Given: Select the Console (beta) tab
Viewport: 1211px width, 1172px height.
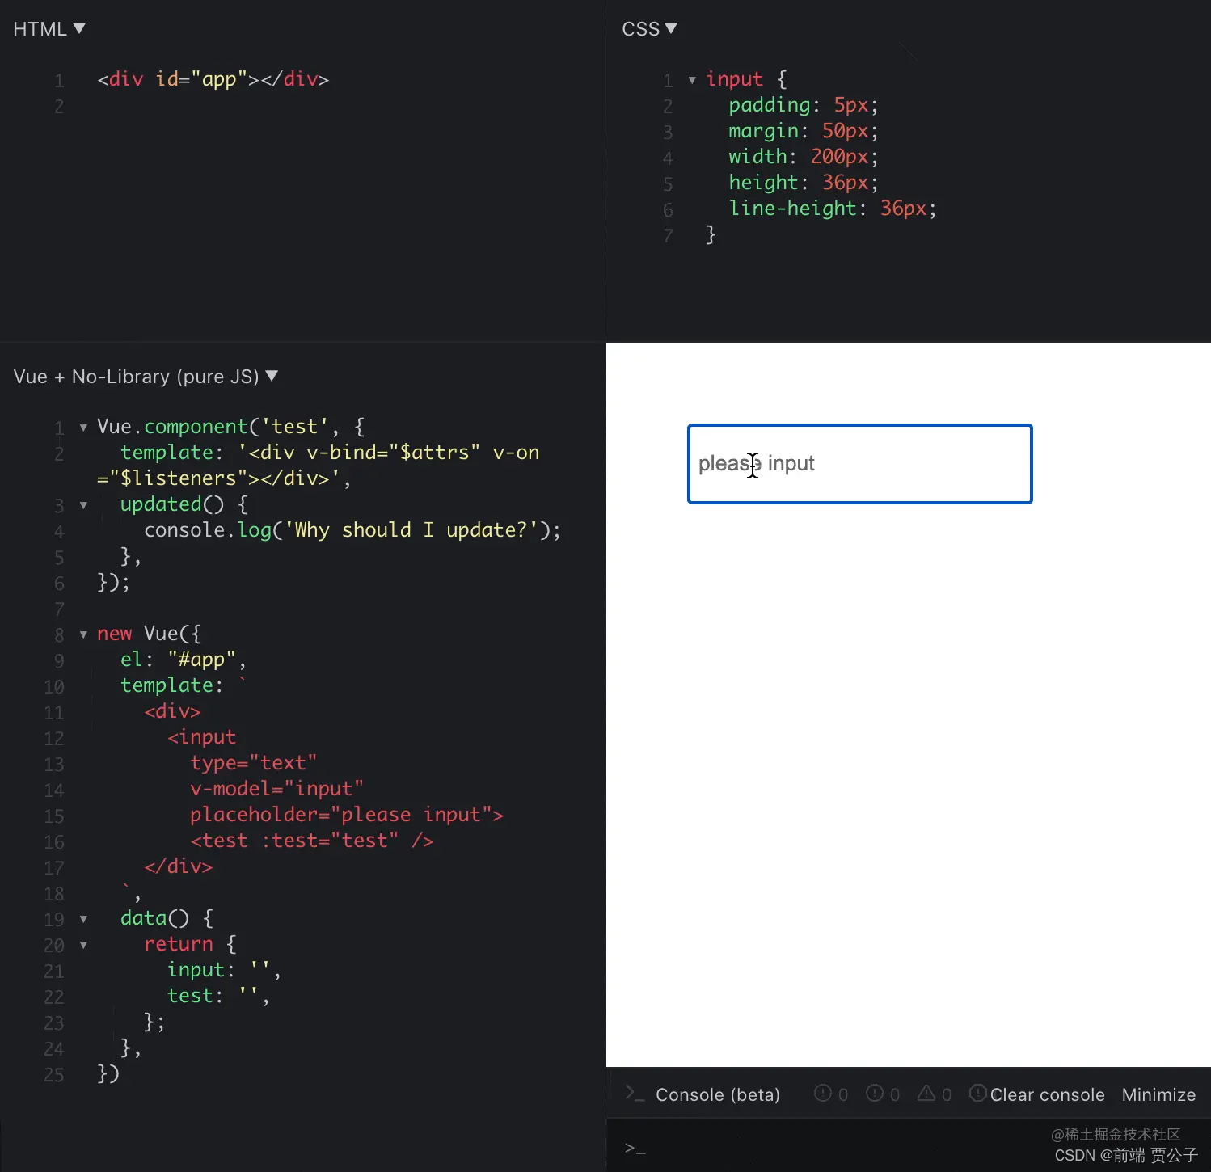Looking at the screenshot, I should pyautogui.click(x=717, y=1094).
